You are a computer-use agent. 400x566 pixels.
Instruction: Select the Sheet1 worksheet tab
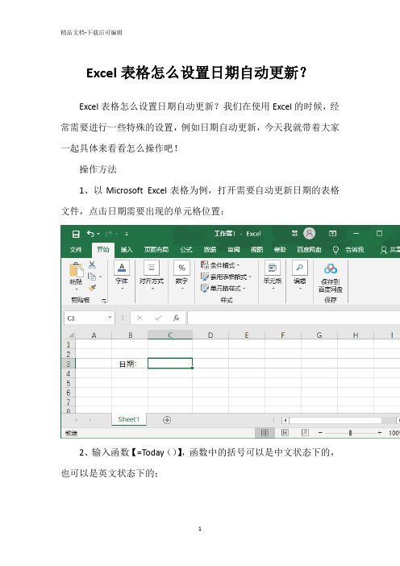[x=129, y=419]
